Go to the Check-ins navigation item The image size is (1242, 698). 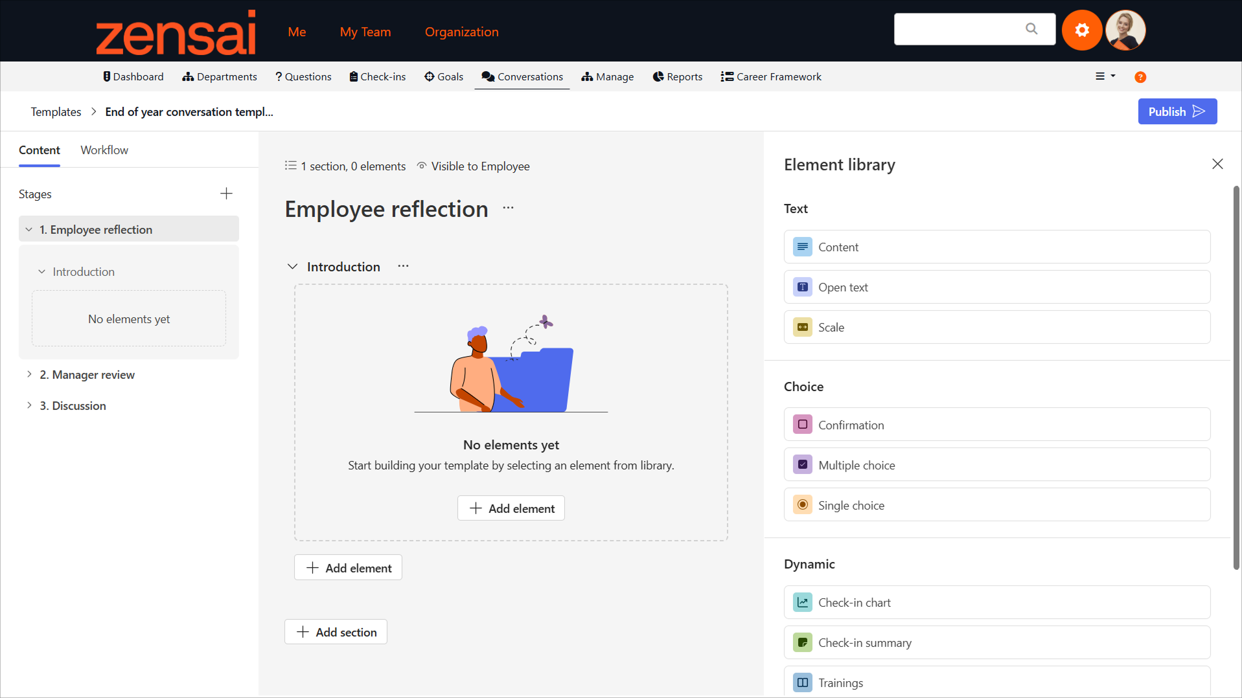tap(378, 76)
